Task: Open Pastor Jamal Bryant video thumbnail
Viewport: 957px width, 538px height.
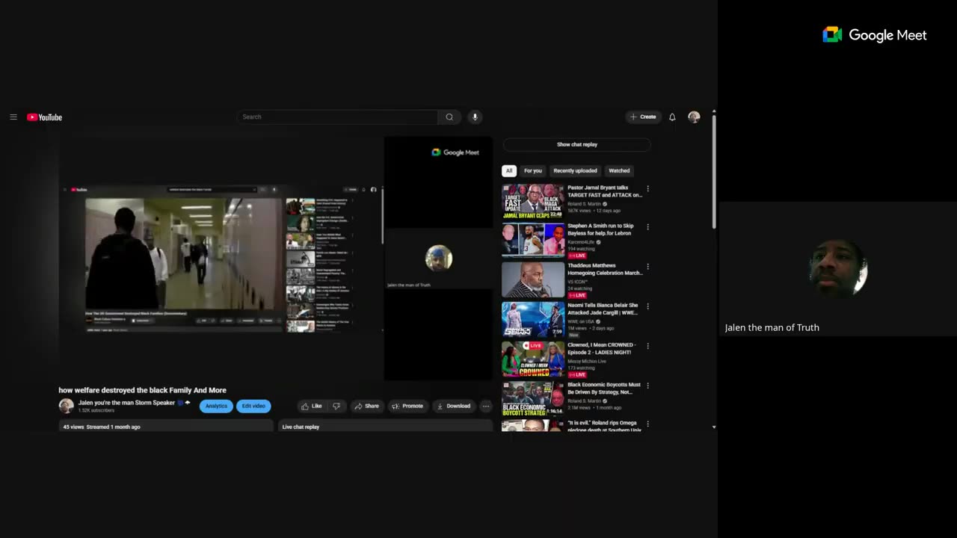Action: (533, 202)
